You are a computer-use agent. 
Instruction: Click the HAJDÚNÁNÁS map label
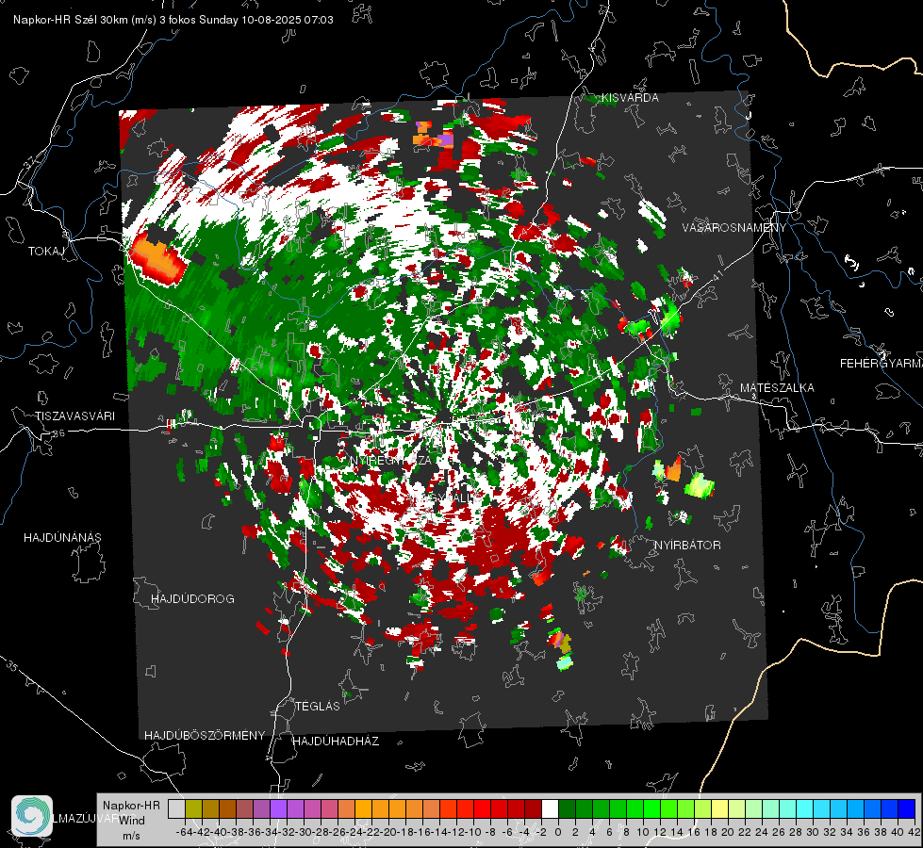point(62,538)
